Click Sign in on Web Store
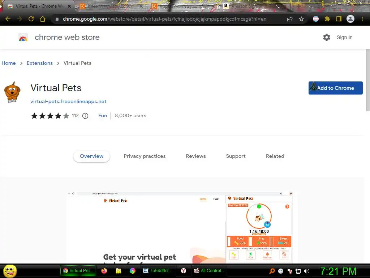The height and width of the screenshot is (278, 370). (344, 37)
